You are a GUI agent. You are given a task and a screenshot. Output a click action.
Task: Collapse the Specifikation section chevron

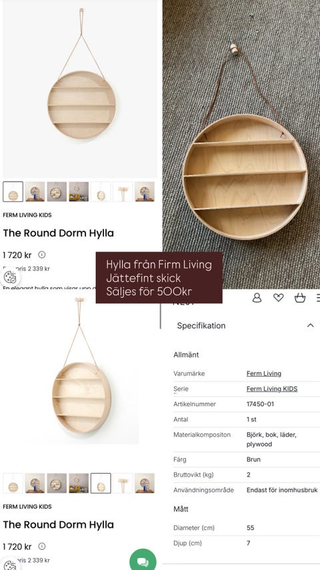311,325
